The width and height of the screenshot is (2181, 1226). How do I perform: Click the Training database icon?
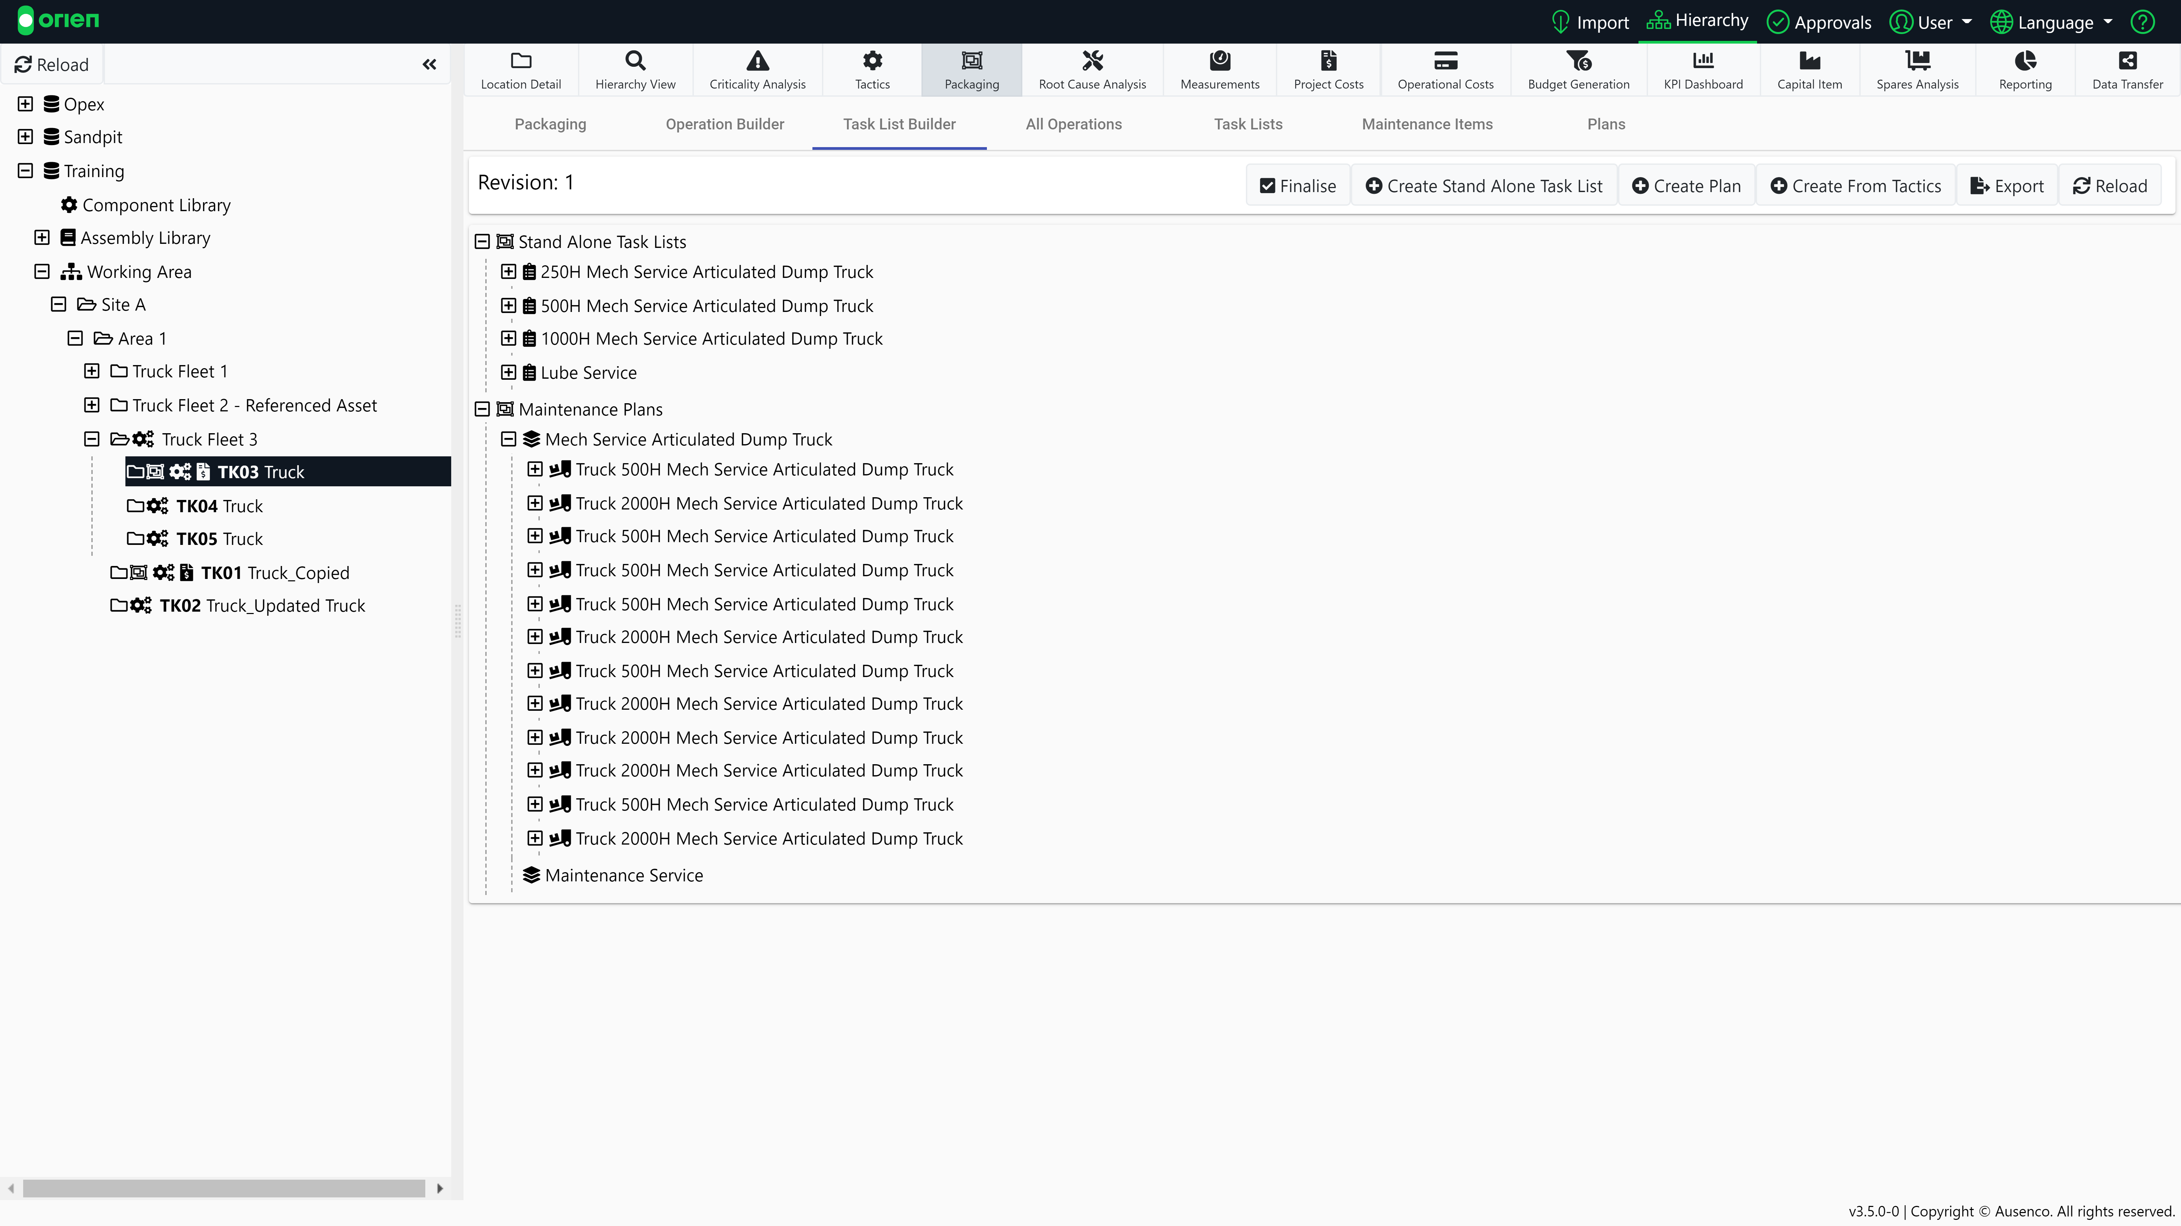(x=52, y=171)
